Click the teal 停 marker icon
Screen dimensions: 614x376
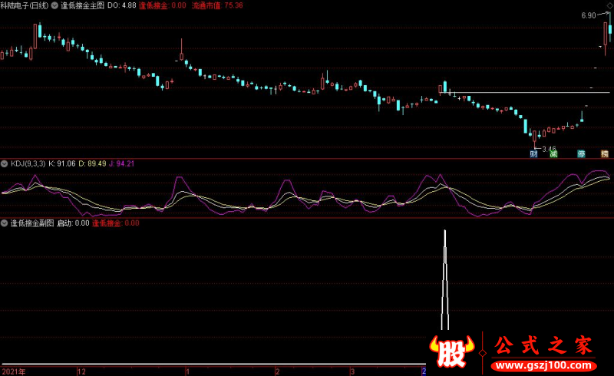581,153
